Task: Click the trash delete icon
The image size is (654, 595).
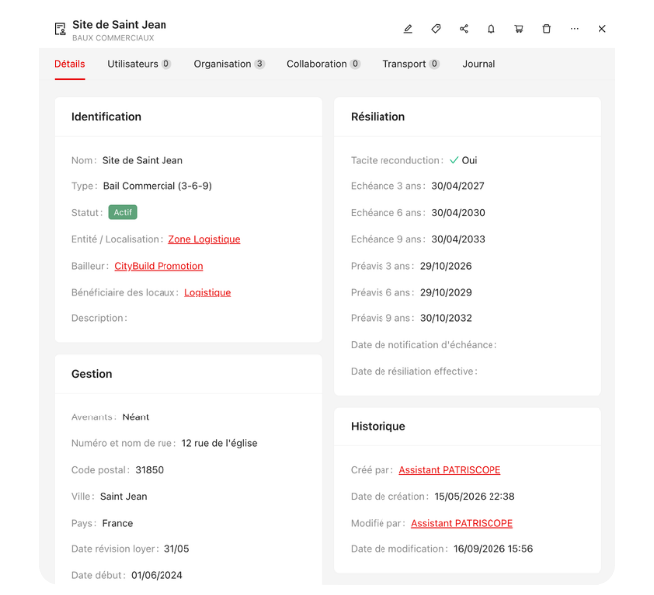Action: tap(546, 29)
